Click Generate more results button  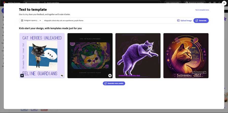114,83
